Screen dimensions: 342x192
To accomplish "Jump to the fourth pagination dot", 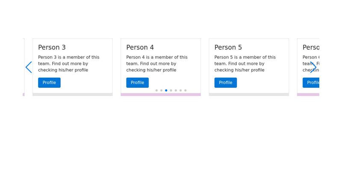I will point(171,90).
